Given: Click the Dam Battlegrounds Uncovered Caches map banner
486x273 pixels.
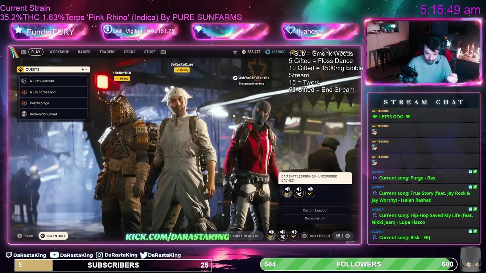Looking at the screenshot, I should [315, 178].
